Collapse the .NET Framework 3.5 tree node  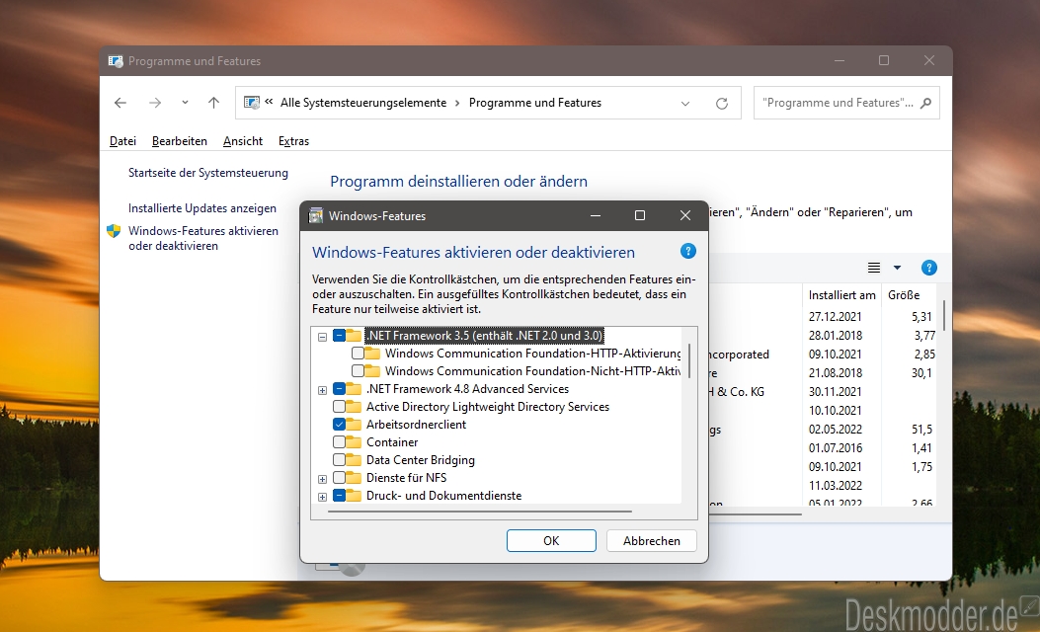click(322, 336)
